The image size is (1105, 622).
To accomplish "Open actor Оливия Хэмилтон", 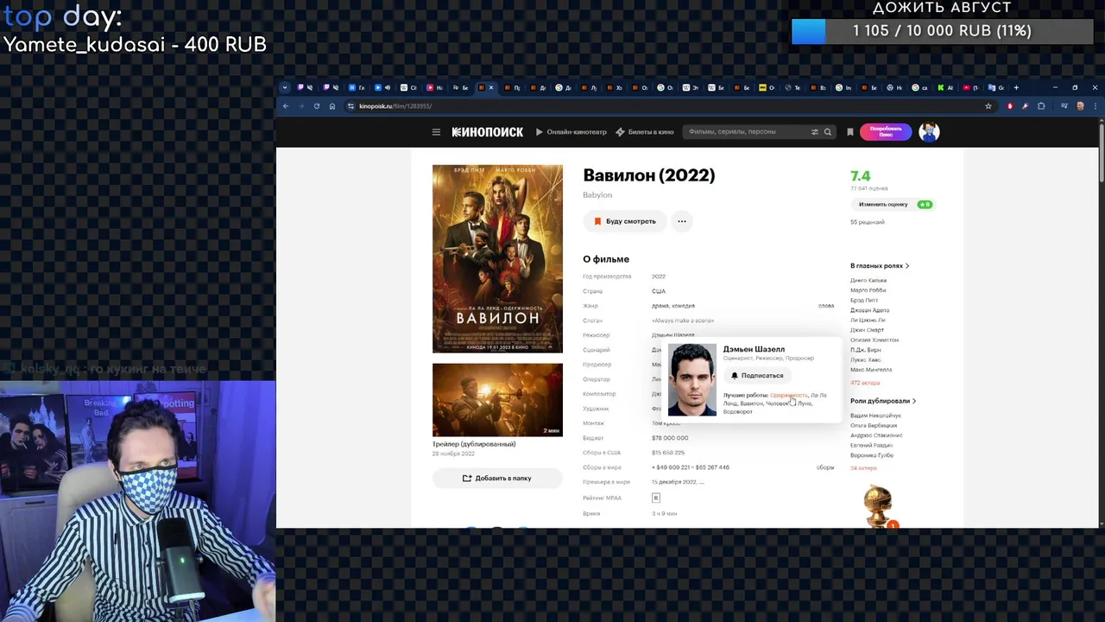I will (x=875, y=340).
